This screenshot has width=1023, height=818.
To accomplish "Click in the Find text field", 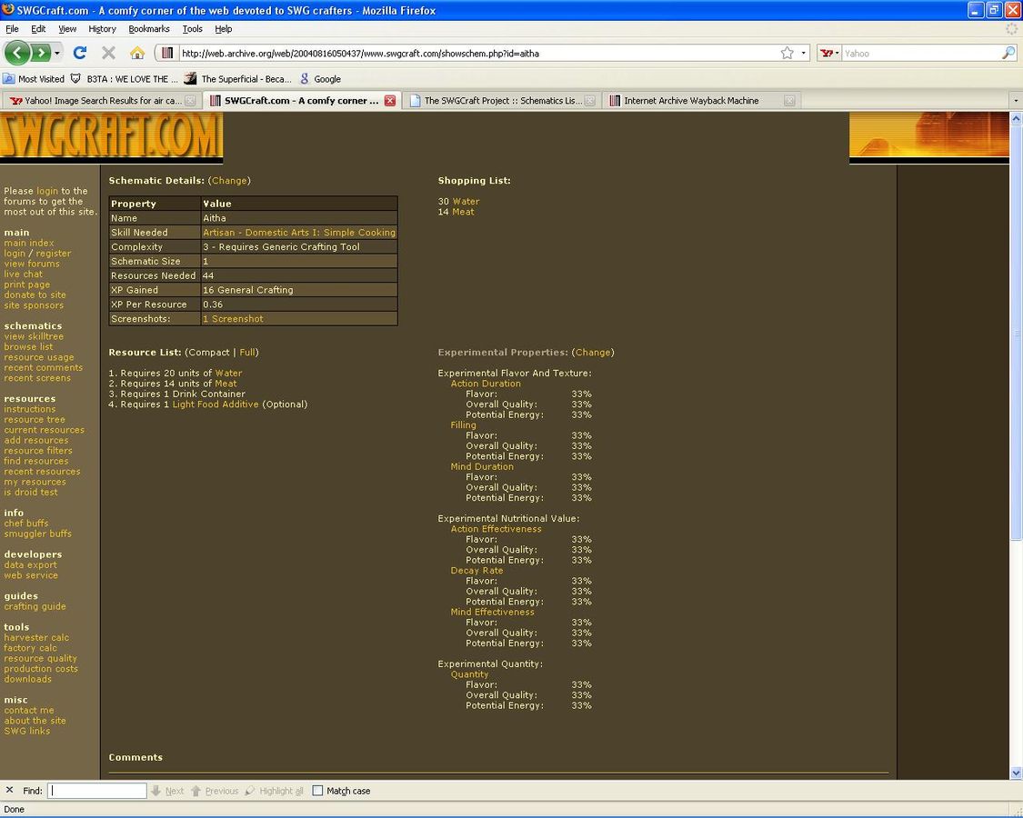I will (97, 791).
